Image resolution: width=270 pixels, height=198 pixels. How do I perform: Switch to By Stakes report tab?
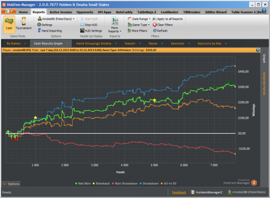point(13,44)
